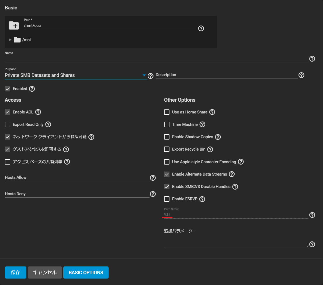The width and height of the screenshot is (323, 285).
Task: Open help for the Purpose dropdown
Action: (151, 76)
